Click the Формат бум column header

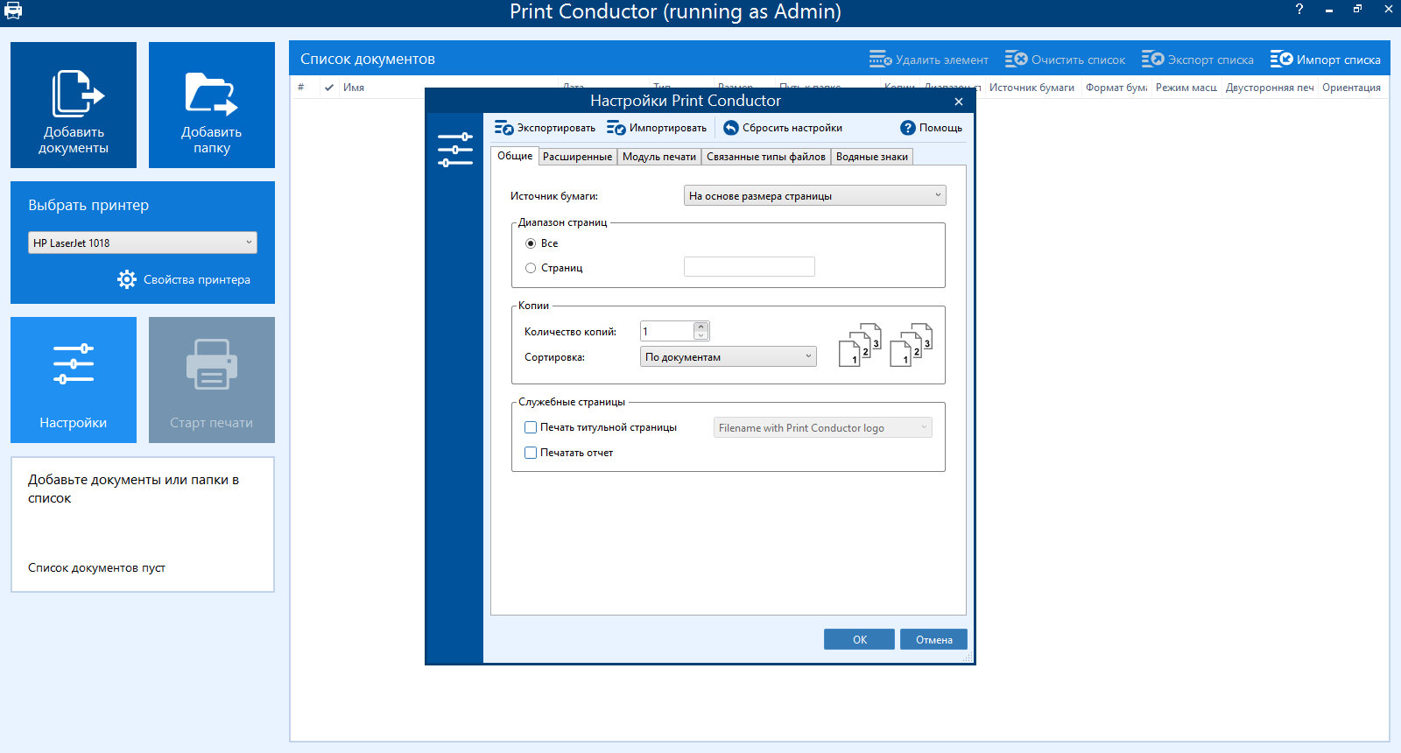[x=1116, y=88]
